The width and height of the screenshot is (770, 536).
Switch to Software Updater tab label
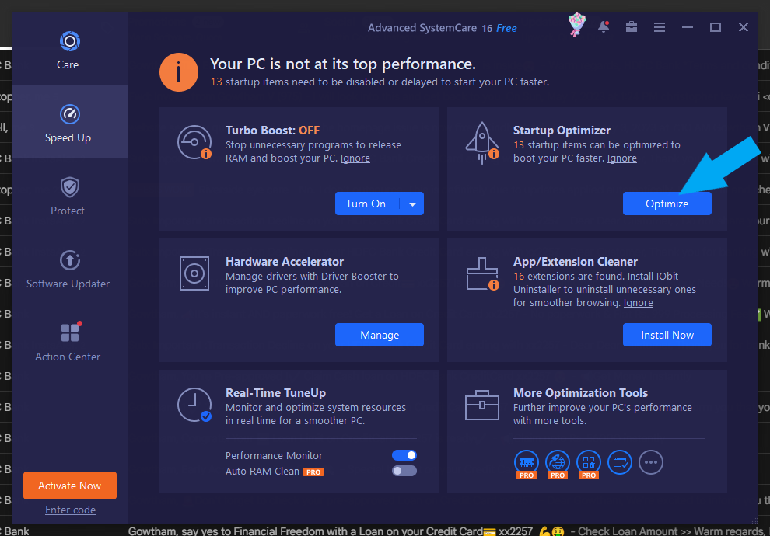point(68,284)
